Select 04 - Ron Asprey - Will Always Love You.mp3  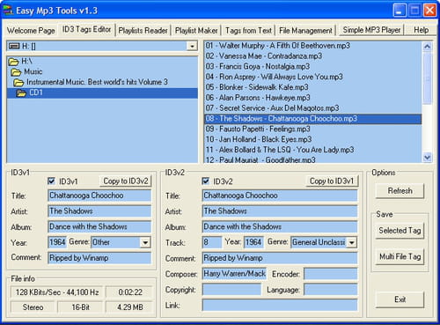click(x=313, y=77)
